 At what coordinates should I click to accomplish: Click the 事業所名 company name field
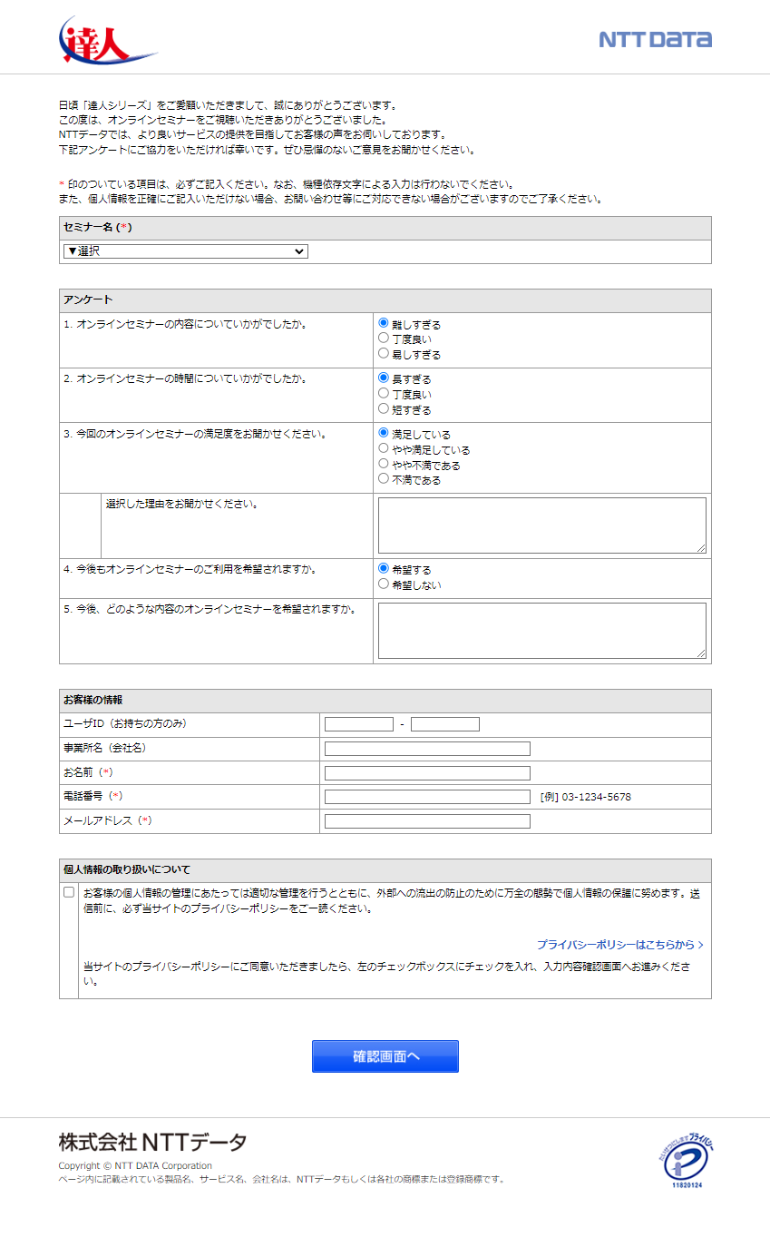(427, 749)
